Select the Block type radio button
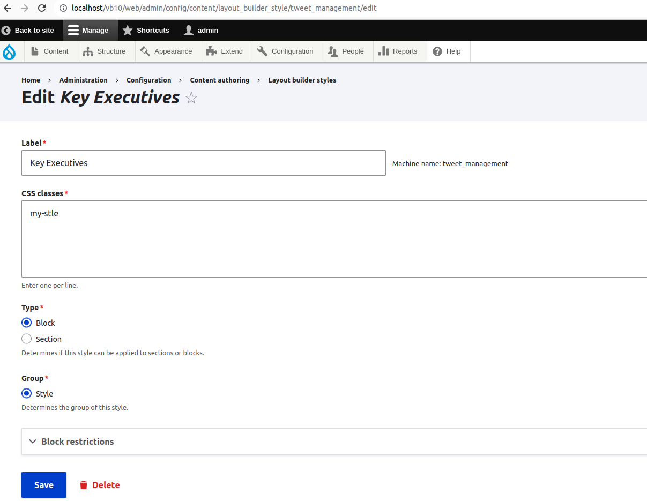Viewport: 647px width, 501px height. tap(26, 323)
